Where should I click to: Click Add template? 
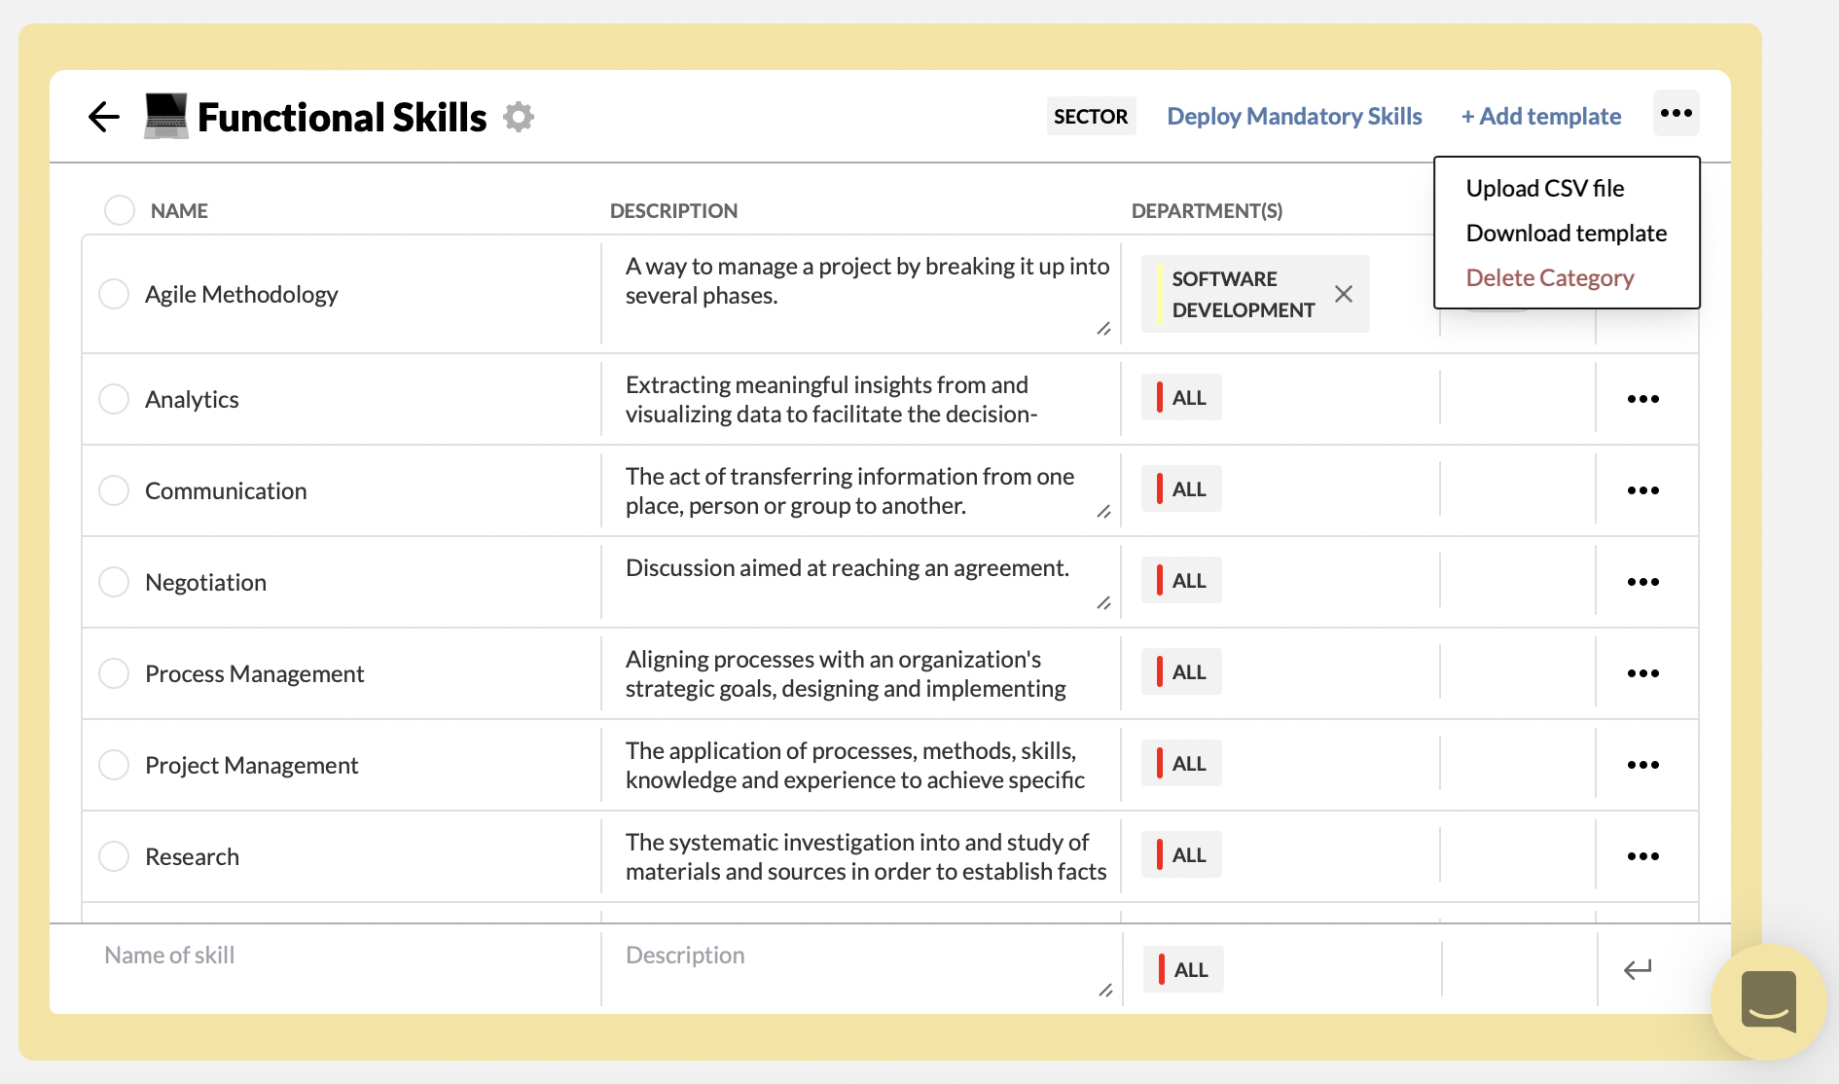tap(1540, 116)
